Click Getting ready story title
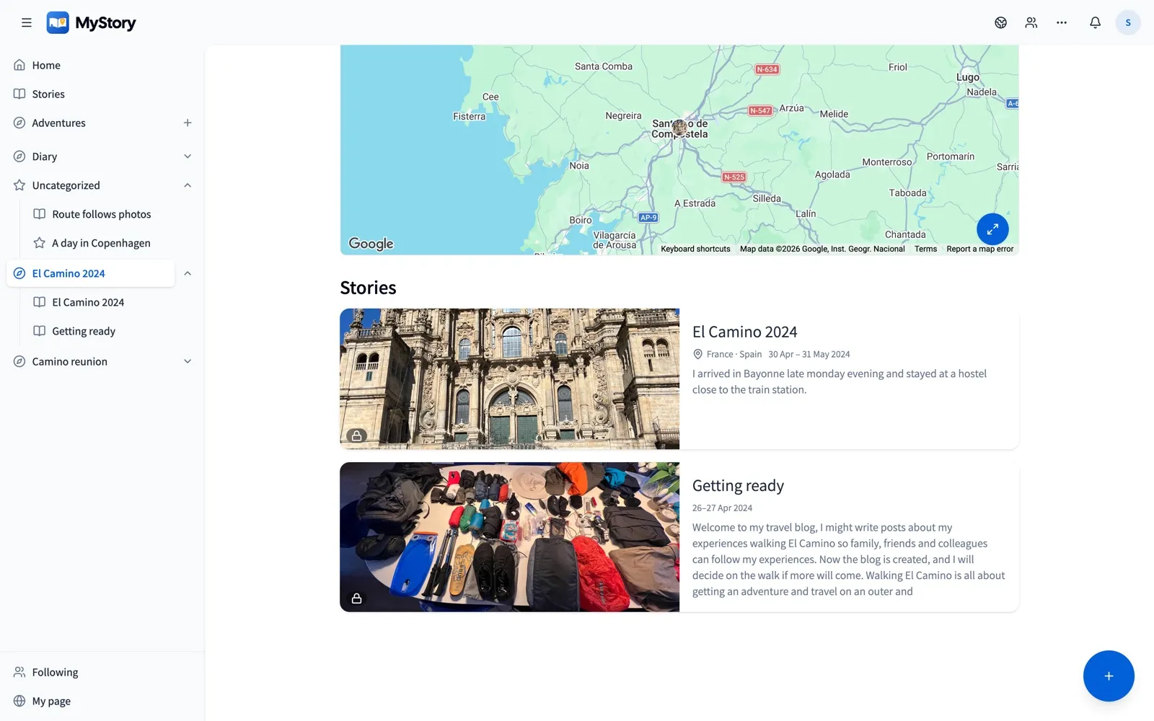 click(738, 486)
